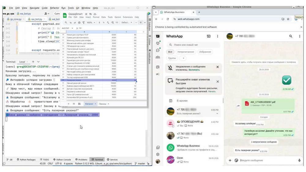Open Каталог sheet tab menu arrow
The image size is (306, 172).
(95, 104)
